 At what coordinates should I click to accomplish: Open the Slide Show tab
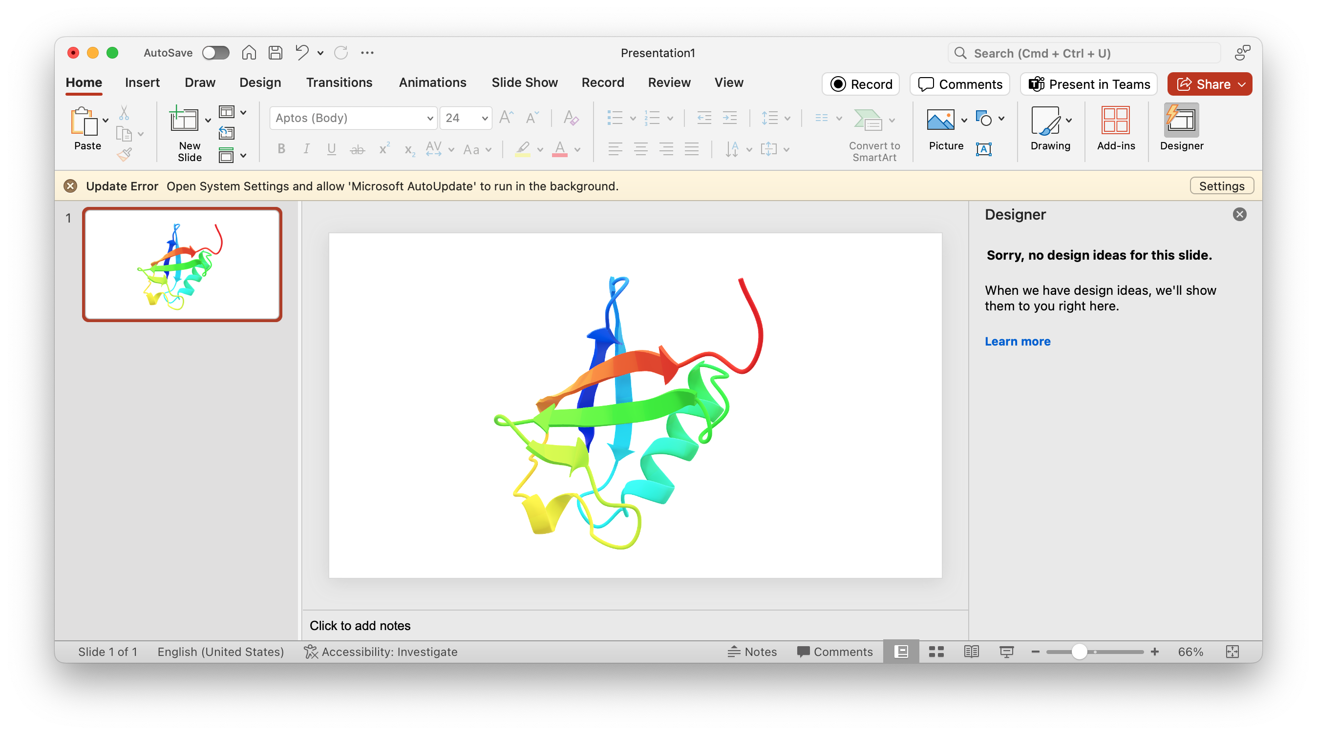pyautogui.click(x=524, y=83)
